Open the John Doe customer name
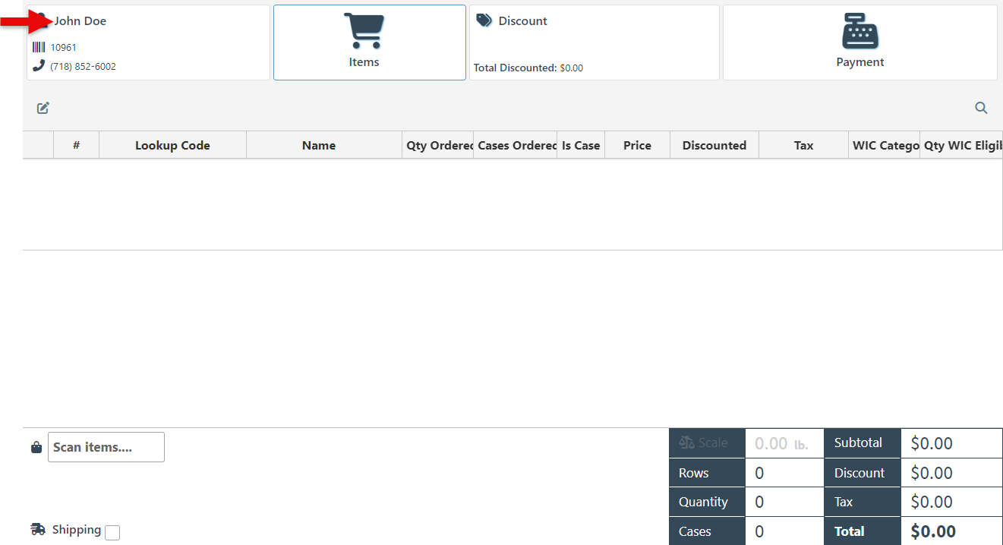1003x545 pixels. tap(80, 21)
